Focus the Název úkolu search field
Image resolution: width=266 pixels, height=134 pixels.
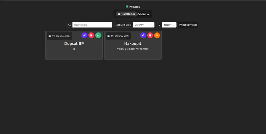tap(92, 25)
